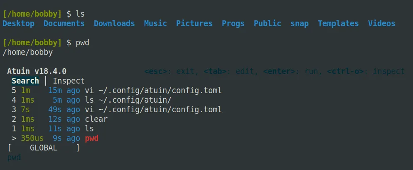This screenshot has height=170, width=413.
Task: Click the Progs directory name
Action: pyautogui.click(x=233, y=23)
